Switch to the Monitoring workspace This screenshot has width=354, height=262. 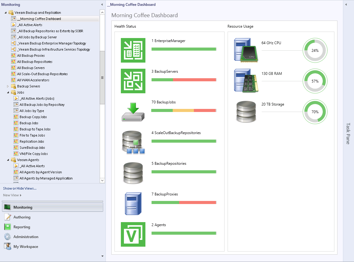(x=52, y=207)
